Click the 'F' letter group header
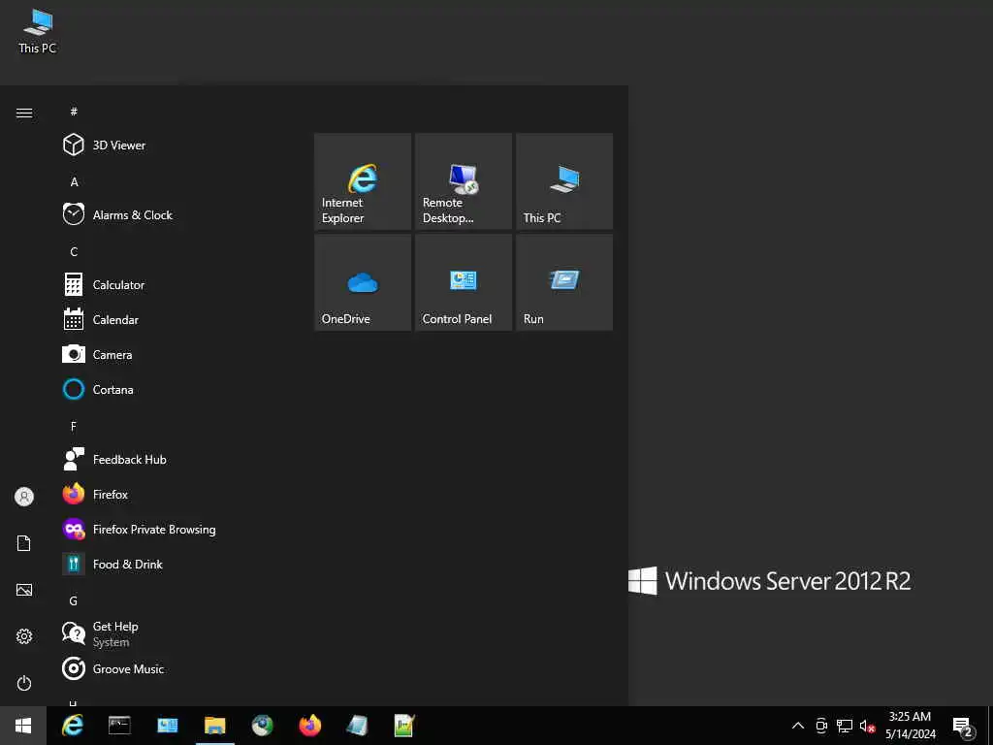The height and width of the screenshot is (745, 993). click(x=74, y=427)
